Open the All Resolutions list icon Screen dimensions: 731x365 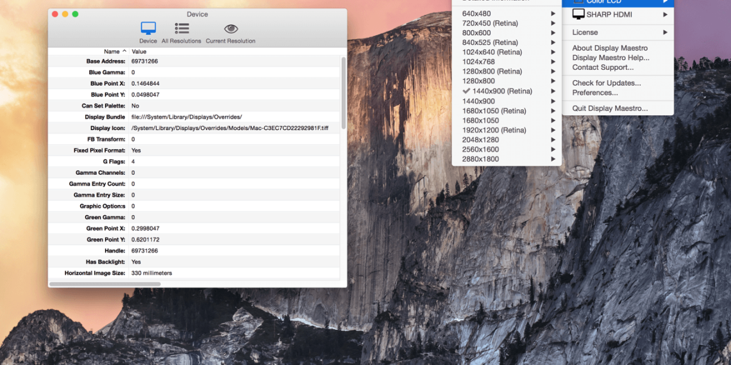(181, 29)
